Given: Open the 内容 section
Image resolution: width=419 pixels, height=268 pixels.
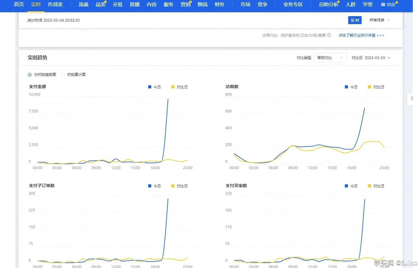Looking at the screenshot, I should pos(152,5).
